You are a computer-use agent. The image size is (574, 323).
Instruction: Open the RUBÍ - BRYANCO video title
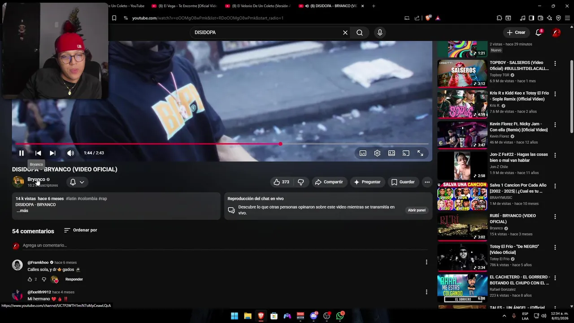pos(513,218)
